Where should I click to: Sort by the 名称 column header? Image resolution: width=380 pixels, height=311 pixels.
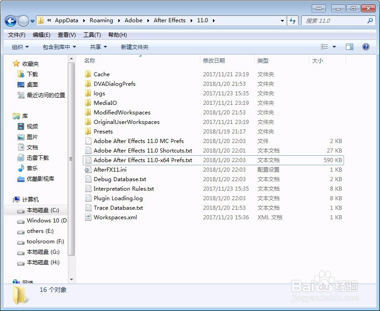(x=90, y=60)
